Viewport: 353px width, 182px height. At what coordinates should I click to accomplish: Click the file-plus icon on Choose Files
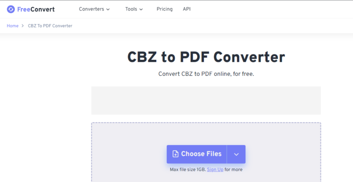pyautogui.click(x=176, y=154)
